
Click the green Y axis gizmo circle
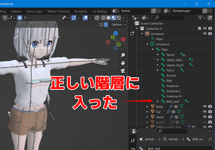coord(113,37)
